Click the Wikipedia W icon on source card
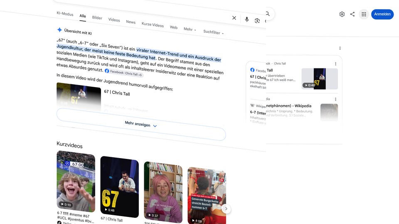The image size is (399, 224). (252, 105)
